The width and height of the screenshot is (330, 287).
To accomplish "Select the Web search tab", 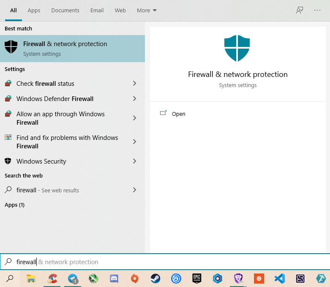I will click(120, 10).
